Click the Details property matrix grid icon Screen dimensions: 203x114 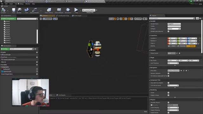coord(197,18)
